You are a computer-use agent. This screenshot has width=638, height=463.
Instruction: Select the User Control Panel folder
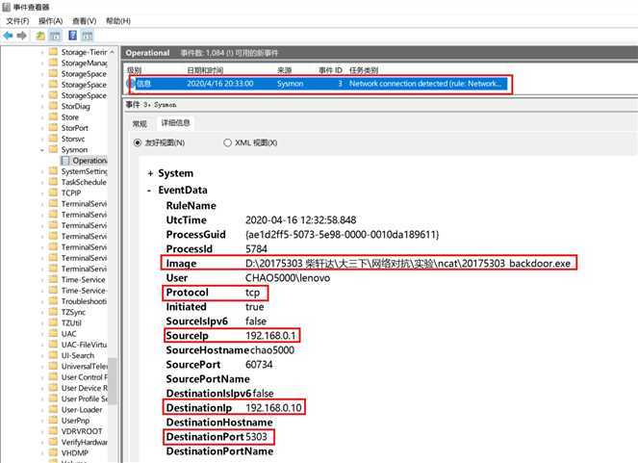point(85,377)
